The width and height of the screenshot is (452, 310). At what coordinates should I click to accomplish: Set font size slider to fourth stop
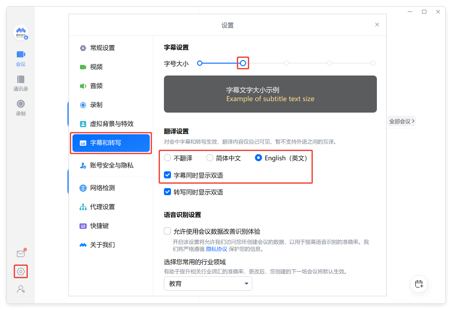pyautogui.click(x=330, y=63)
